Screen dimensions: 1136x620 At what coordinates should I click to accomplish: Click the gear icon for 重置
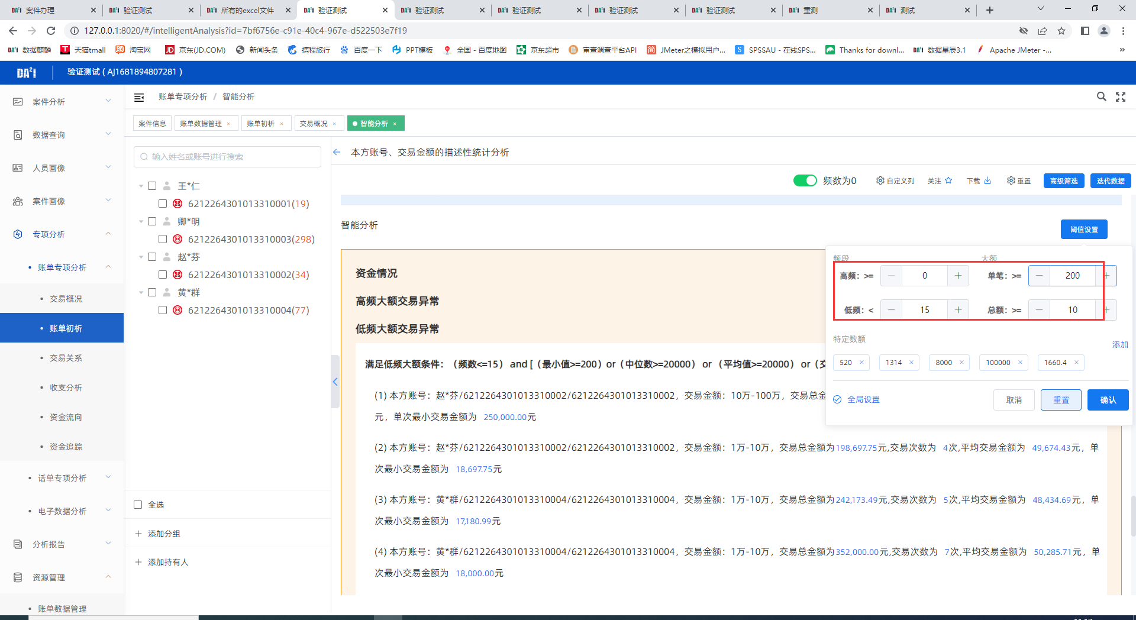(1011, 180)
